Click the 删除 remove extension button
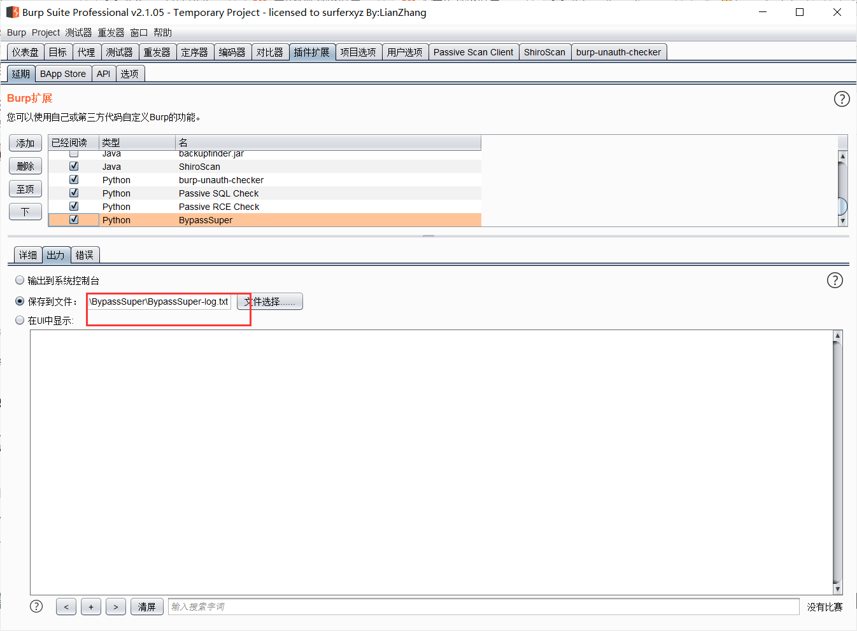 (x=25, y=166)
